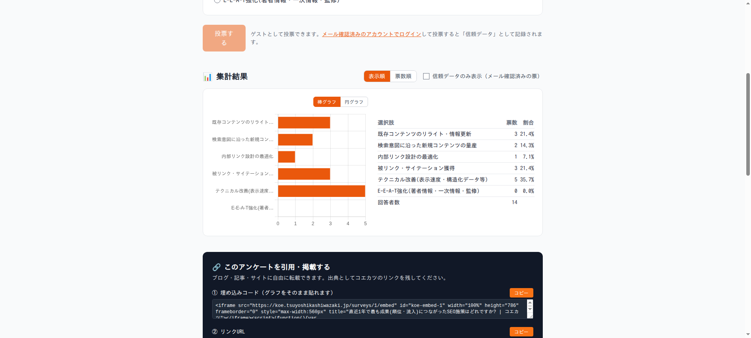Click the 検索意図に沿った新規コンテンツの量産 table row
The height and width of the screenshot is (338, 751).
coord(456,145)
